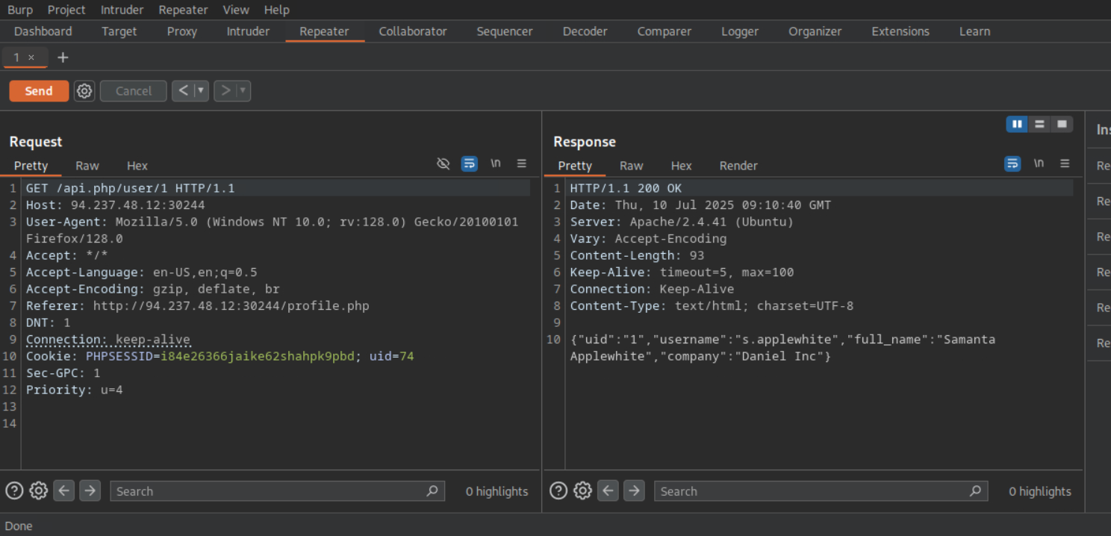Open Request panel help question mark icon
The image size is (1111, 536).
click(x=14, y=490)
